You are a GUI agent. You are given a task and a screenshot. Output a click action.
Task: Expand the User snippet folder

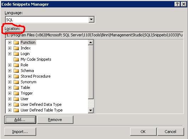coord(10,99)
